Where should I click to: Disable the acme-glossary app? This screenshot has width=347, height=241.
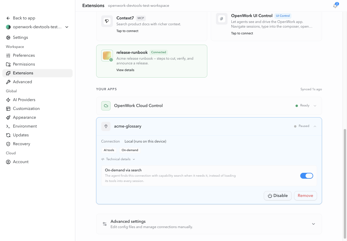coord(278,196)
